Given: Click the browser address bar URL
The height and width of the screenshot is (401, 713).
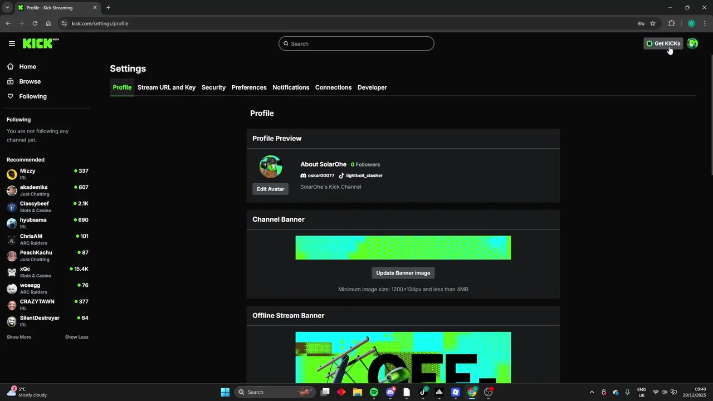Looking at the screenshot, I should (100, 23).
